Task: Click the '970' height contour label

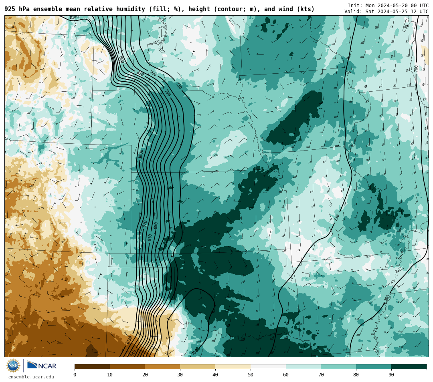Action: [x=145, y=224]
